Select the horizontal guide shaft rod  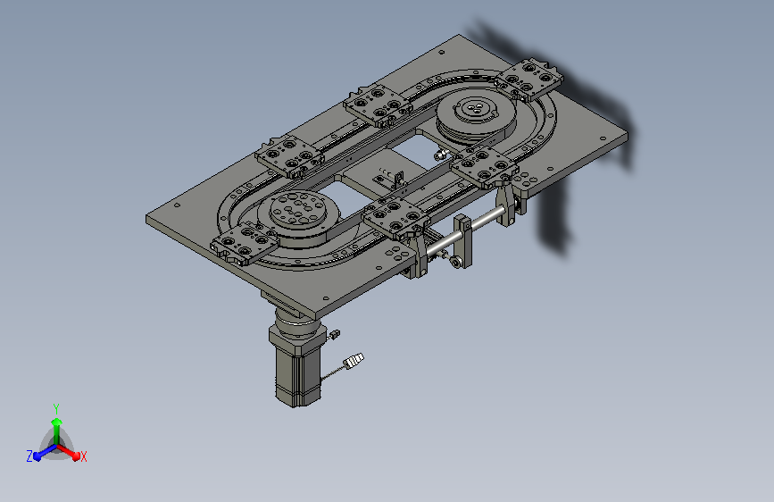[x=465, y=229]
